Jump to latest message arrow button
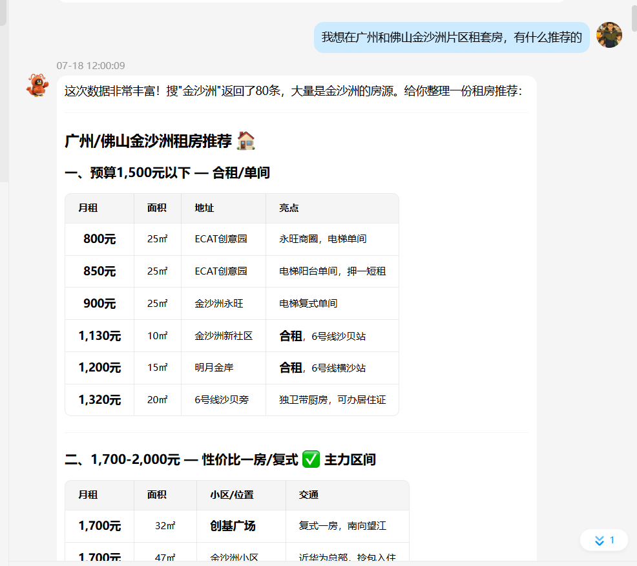This screenshot has height=566, width=637. pyautogui.click(x=603, y=540)
